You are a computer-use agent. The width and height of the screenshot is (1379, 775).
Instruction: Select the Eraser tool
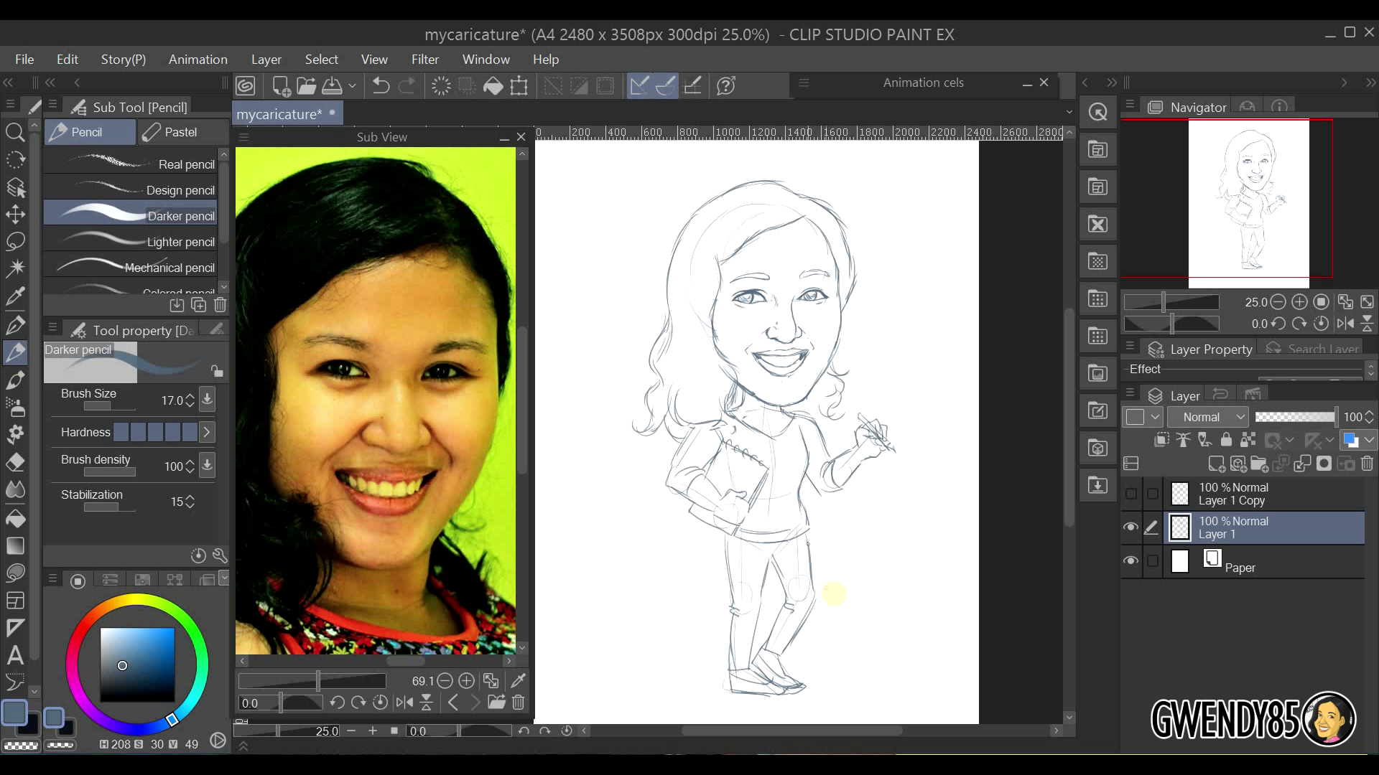coord(15,463)
